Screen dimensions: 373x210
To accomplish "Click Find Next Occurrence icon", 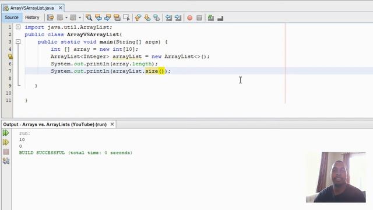I will [x=107, y=17].
